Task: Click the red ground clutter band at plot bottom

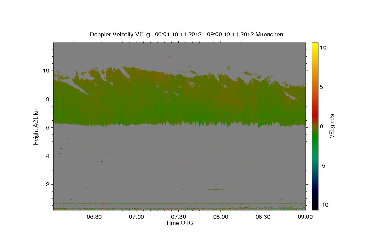Action: tap(179, 208)
